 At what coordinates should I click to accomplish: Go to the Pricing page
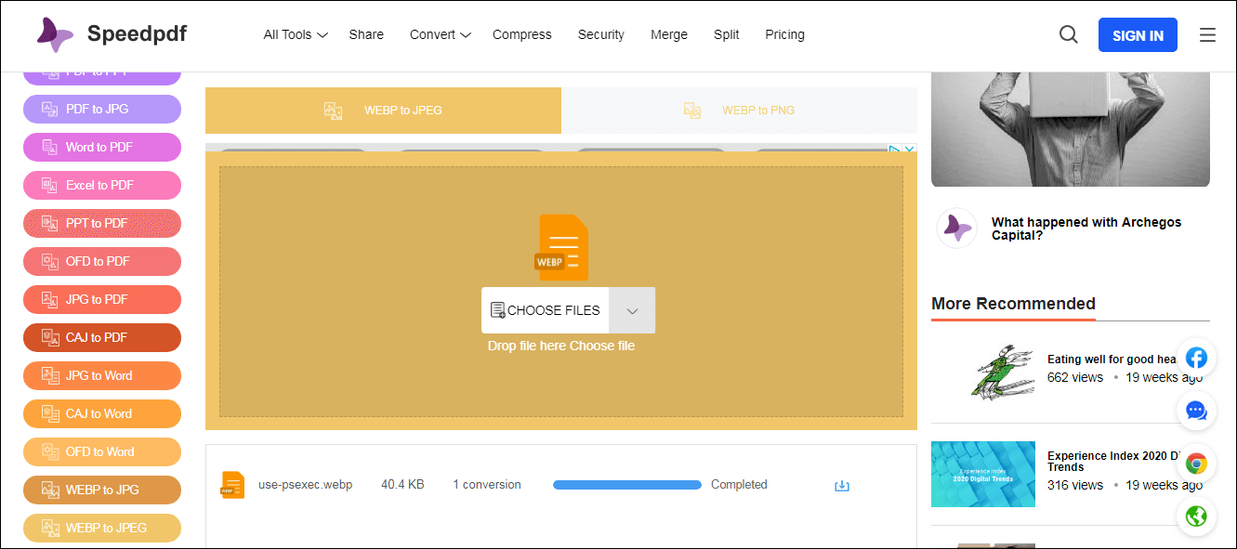[785, 34]
